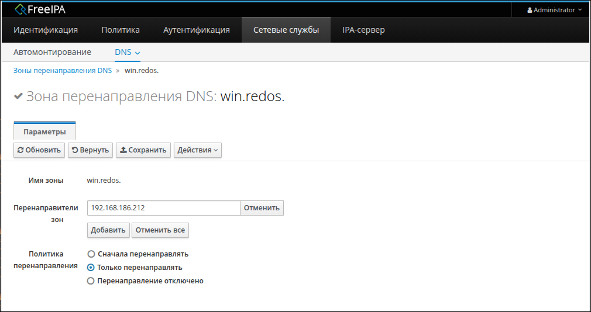Follow the Зоны перенаправления DNS breadcrumb link
The width and height of the screenshot is (591, 312).
63,71
